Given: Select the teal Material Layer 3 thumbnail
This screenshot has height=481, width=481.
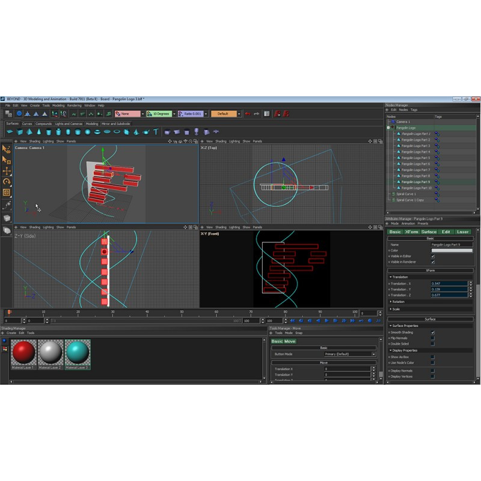Looking at the screenshot, I should coord(77,352).
